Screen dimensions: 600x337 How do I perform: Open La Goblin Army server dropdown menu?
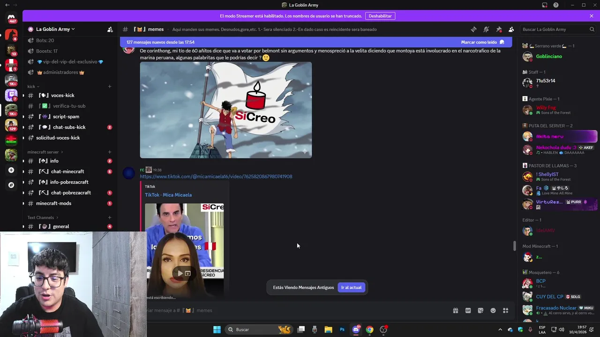[x=55, y=29]
